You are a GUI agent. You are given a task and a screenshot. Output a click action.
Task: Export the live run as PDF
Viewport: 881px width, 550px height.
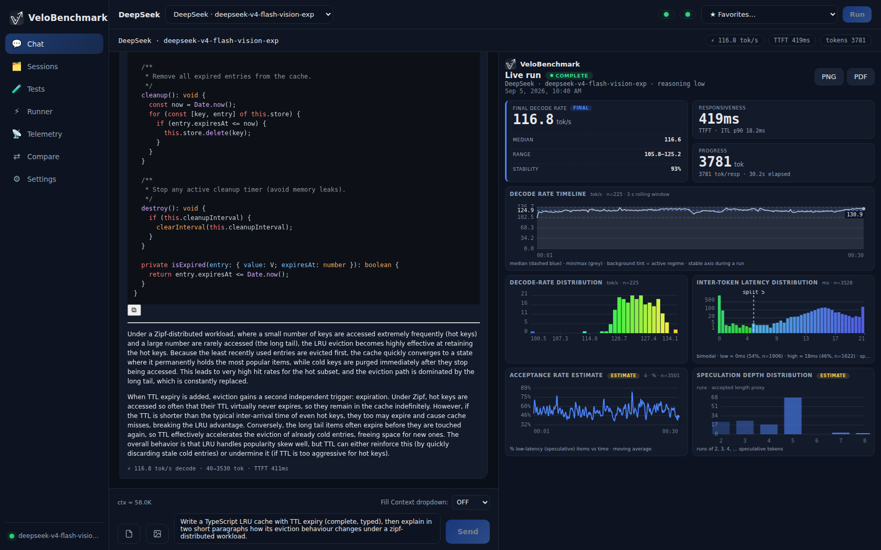tap(861, 77)
